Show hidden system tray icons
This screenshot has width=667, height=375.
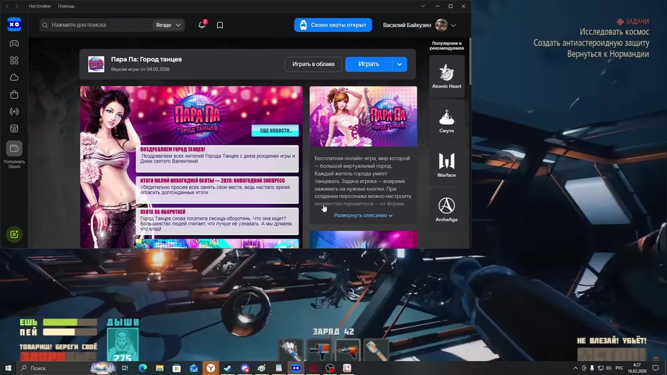574,368
